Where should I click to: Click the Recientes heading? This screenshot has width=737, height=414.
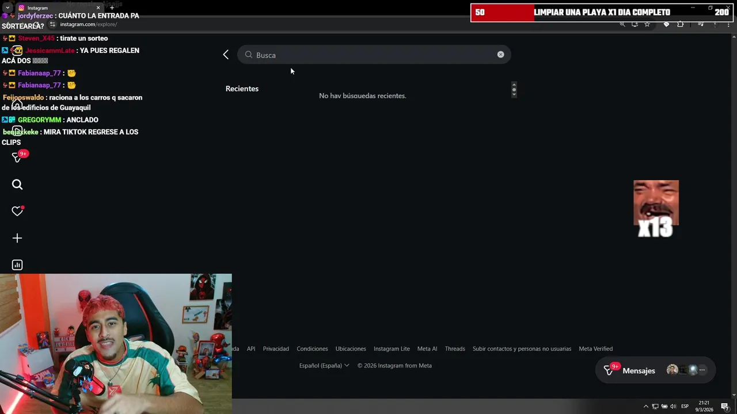(x=242, y=89)
